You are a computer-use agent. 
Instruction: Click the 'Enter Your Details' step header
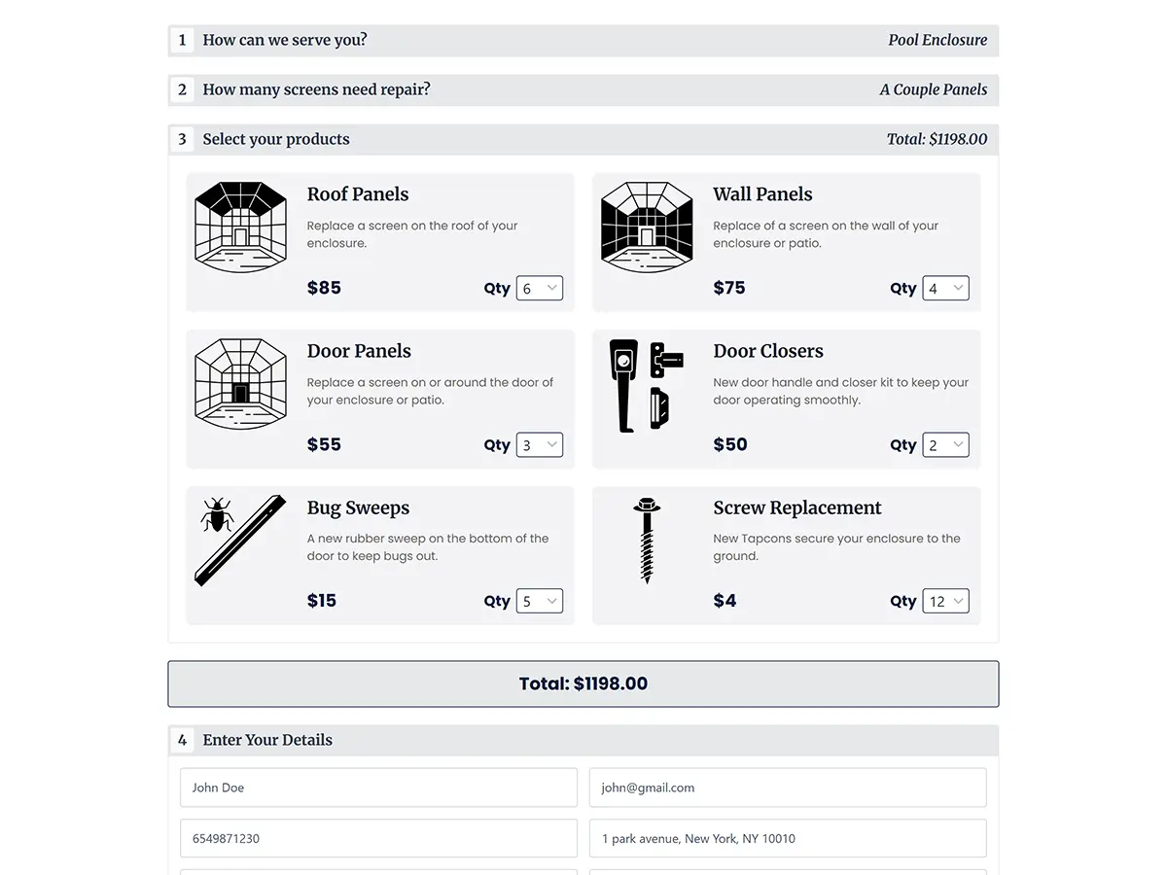click(583, 741)
